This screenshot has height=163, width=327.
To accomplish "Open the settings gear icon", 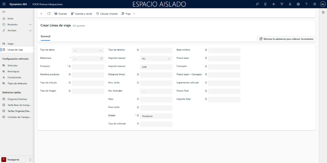I will point(298,4).
